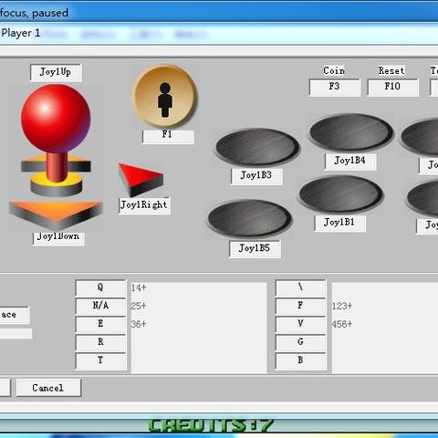Click the gold Player 1 start button icon
The width and height of the screenshot is (438, 438).
[165, 96]
